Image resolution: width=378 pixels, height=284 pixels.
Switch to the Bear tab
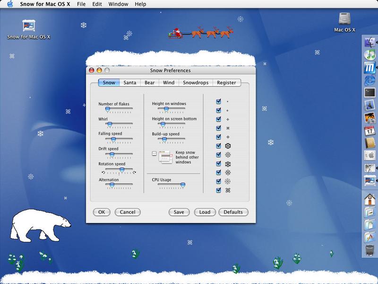point(149,82)
